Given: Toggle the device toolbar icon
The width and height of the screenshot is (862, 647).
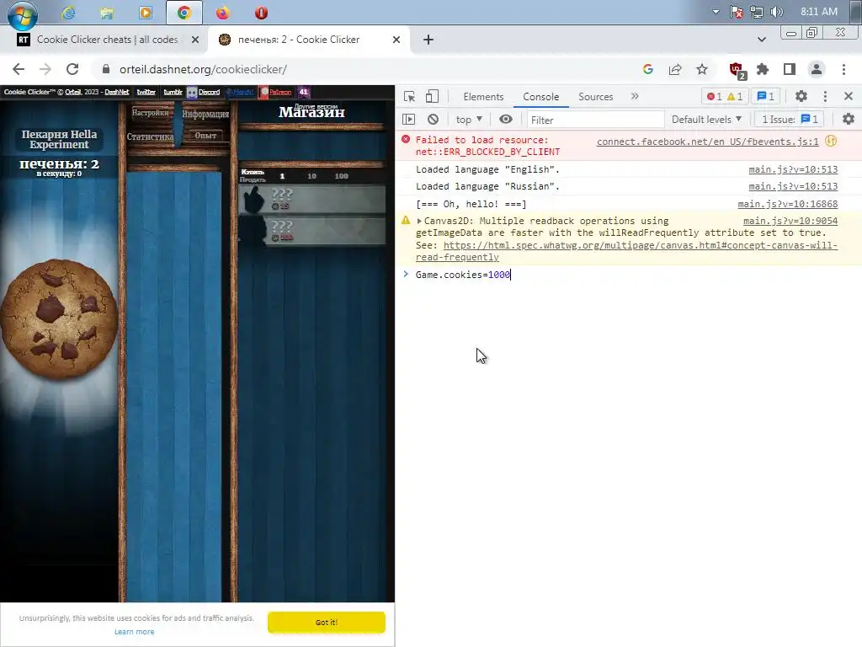Looking at the screenshot, I should click(432, 96).
